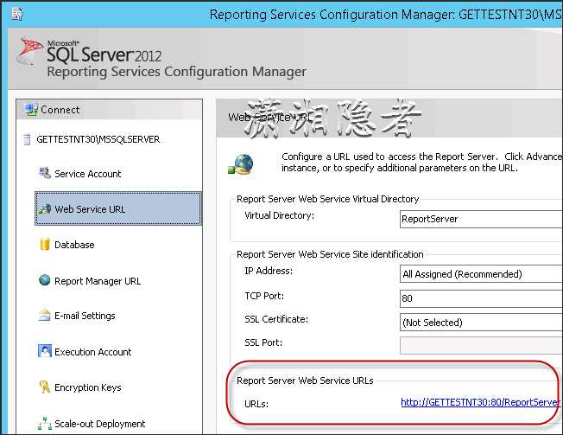Click the Web Service URL icon
This screenshot has width=563, height=435.
coord(45,208)
